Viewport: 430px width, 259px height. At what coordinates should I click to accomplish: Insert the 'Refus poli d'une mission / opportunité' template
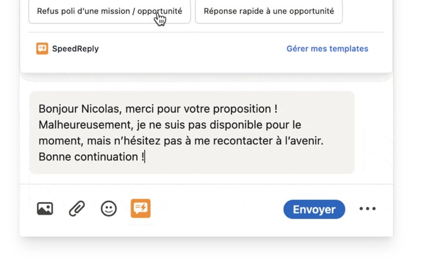(x=109, y=11)
